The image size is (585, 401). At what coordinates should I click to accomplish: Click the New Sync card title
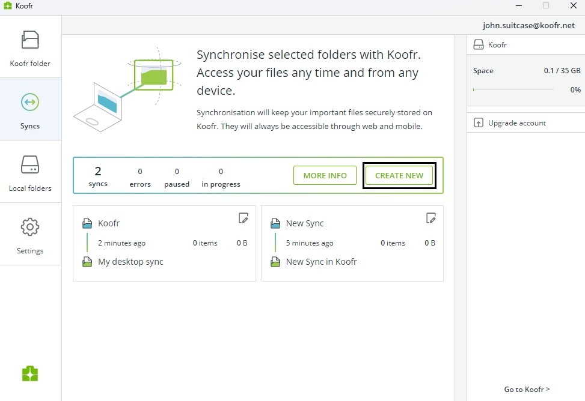(305, 223)
